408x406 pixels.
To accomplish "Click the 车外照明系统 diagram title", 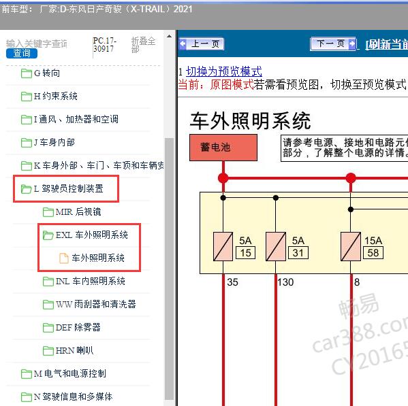I will coord(250,121).
